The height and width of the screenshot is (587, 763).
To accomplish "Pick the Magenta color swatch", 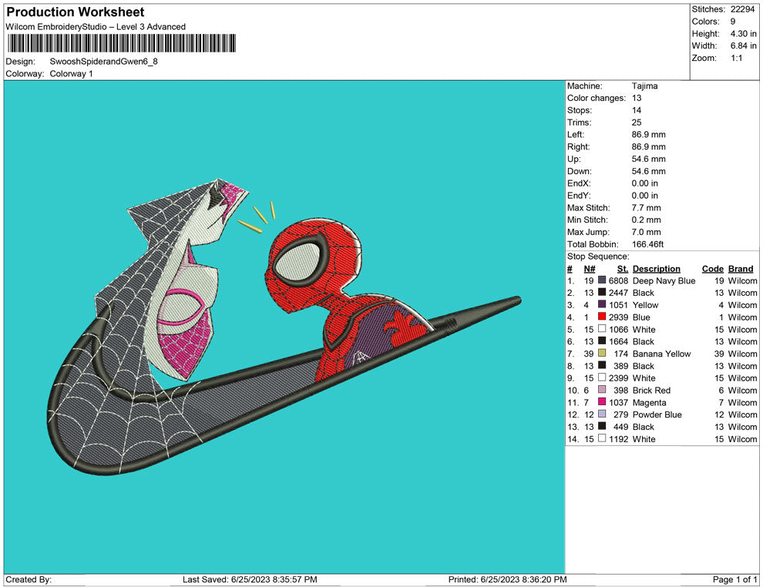I will coord(602,402).
